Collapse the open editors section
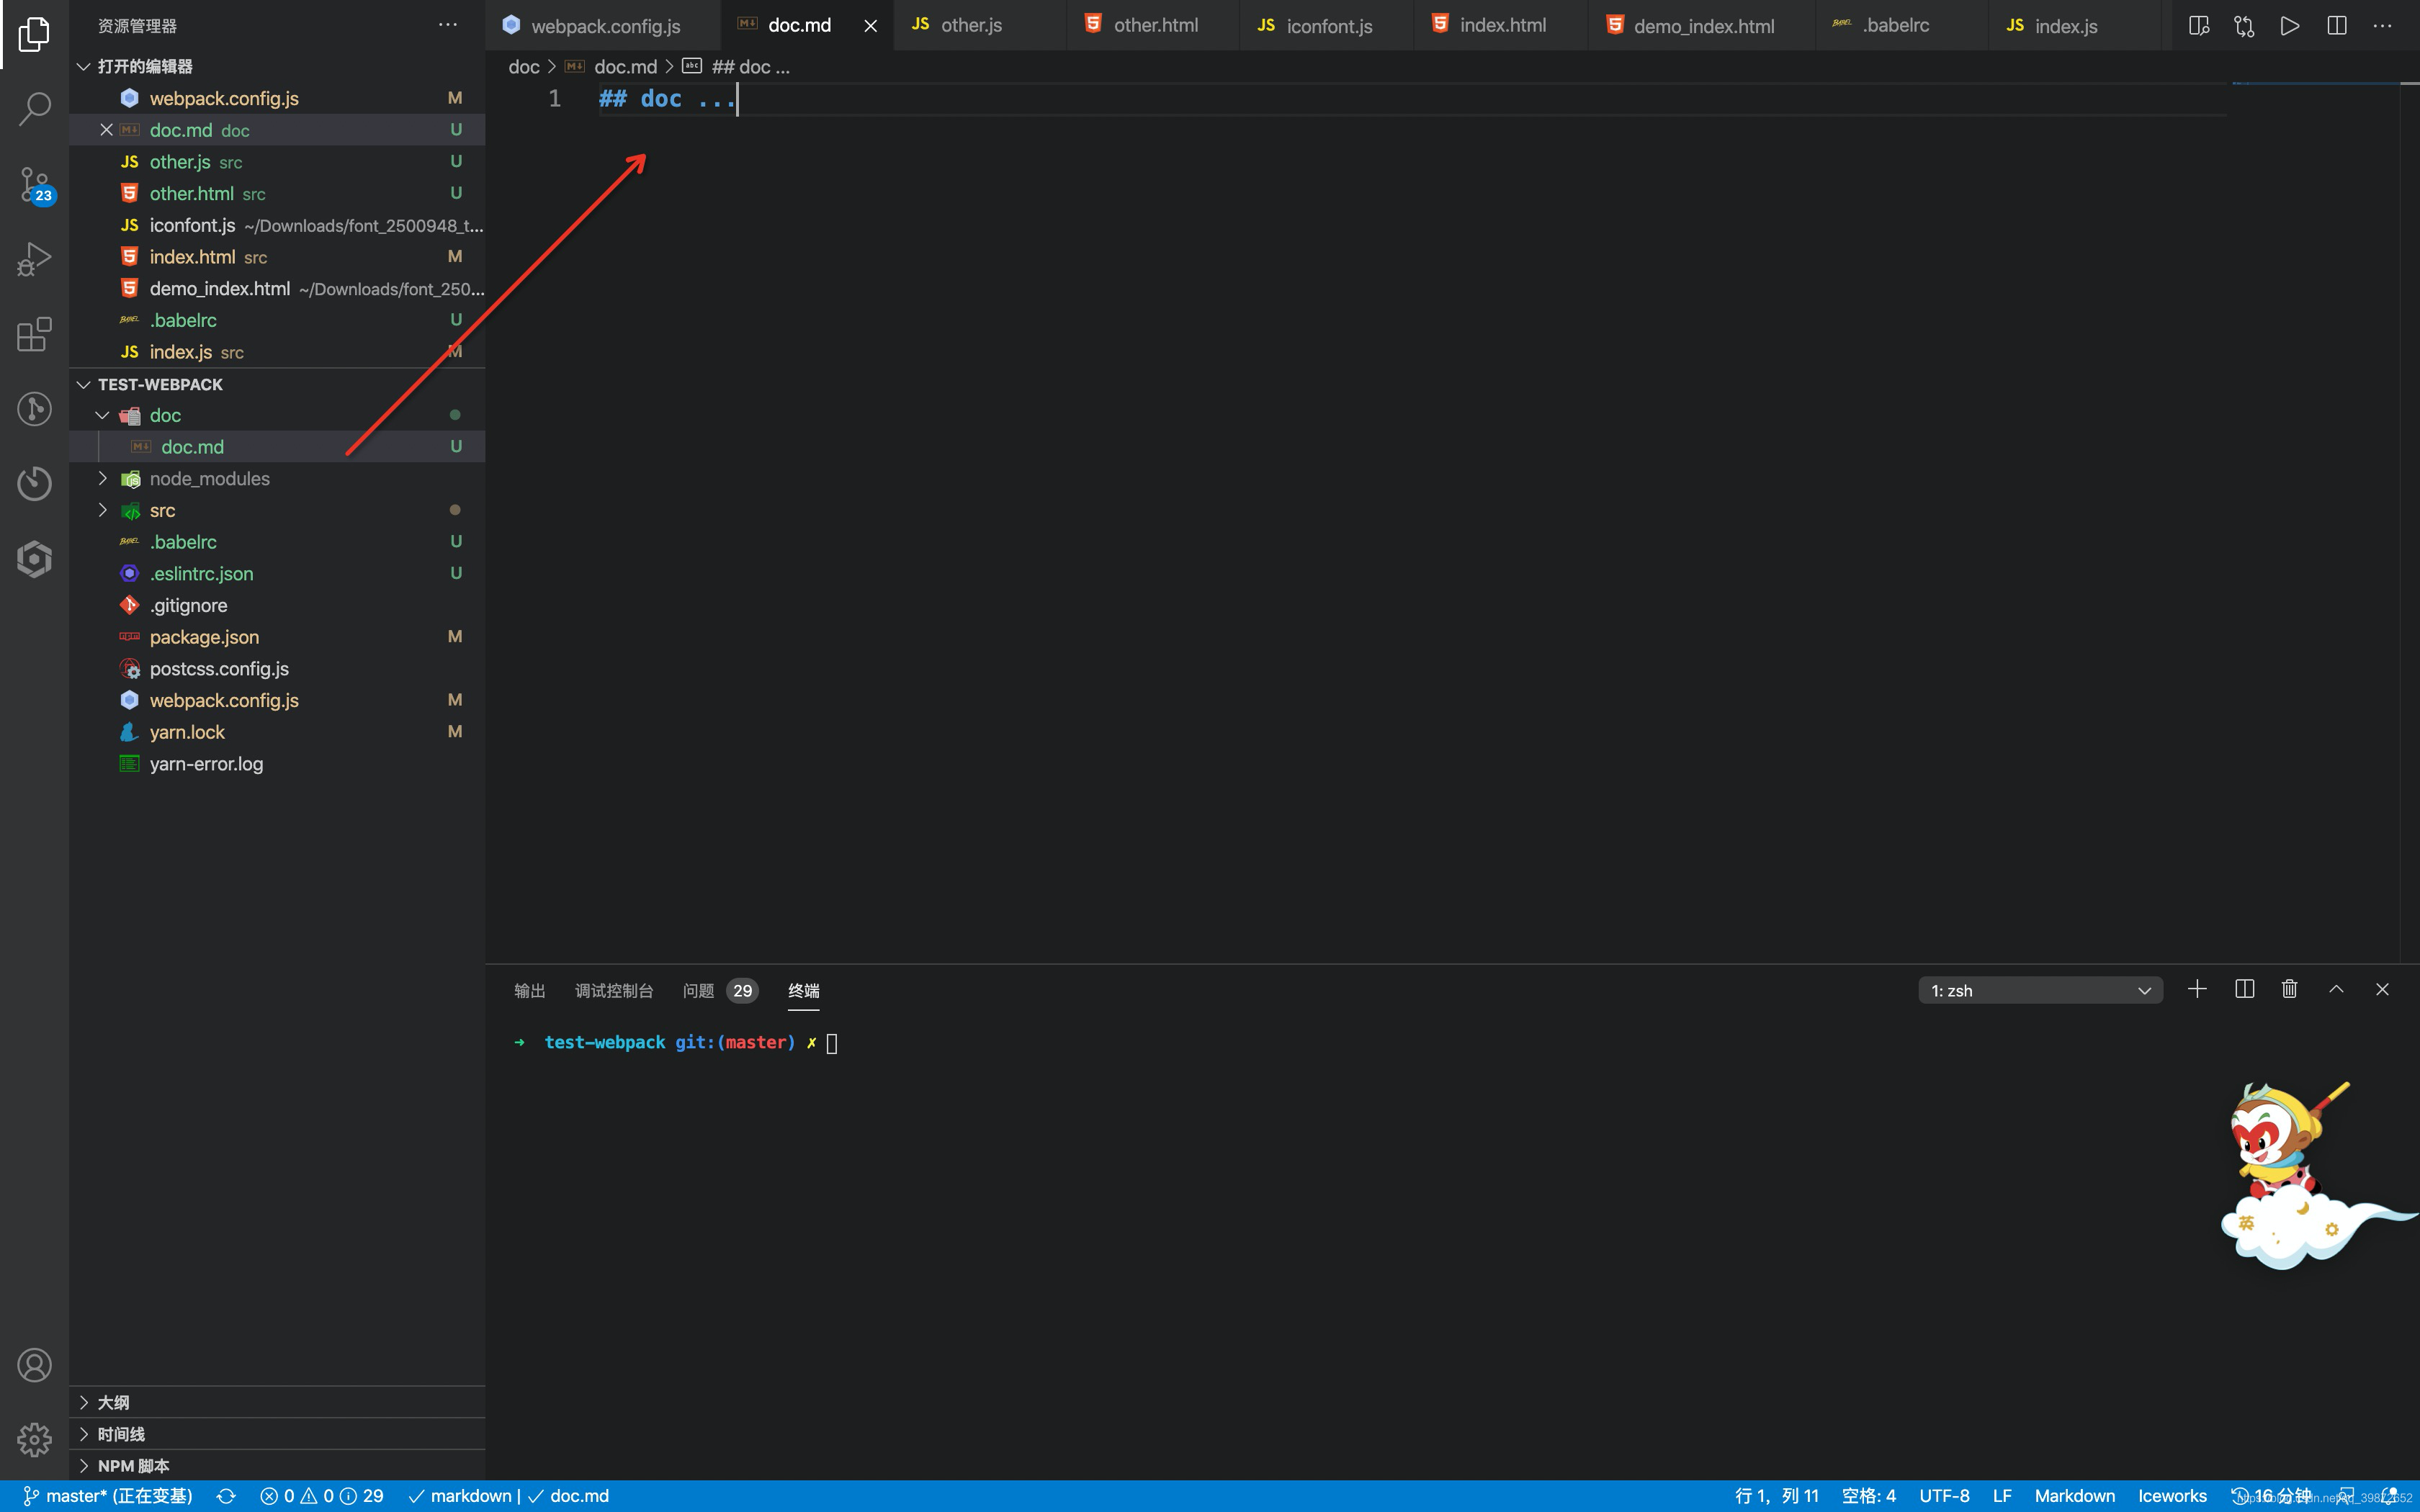 pyautogui.click(x=84, y=66)
